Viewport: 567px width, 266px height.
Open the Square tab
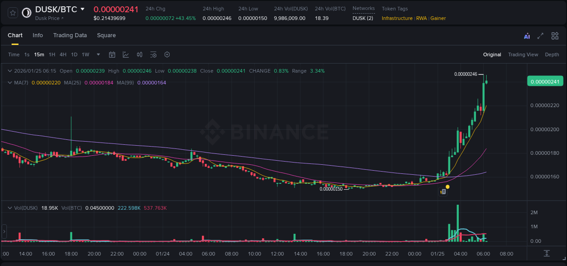(106, 35)
